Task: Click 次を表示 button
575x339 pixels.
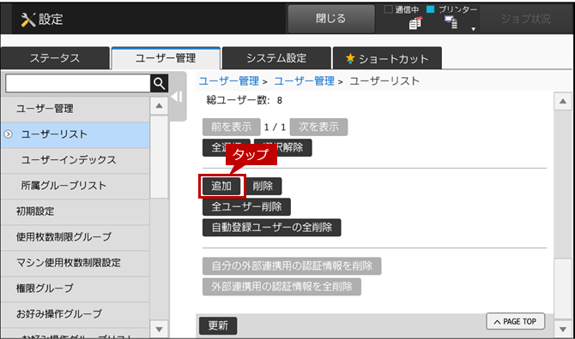Action: click(x=318, y=127)
